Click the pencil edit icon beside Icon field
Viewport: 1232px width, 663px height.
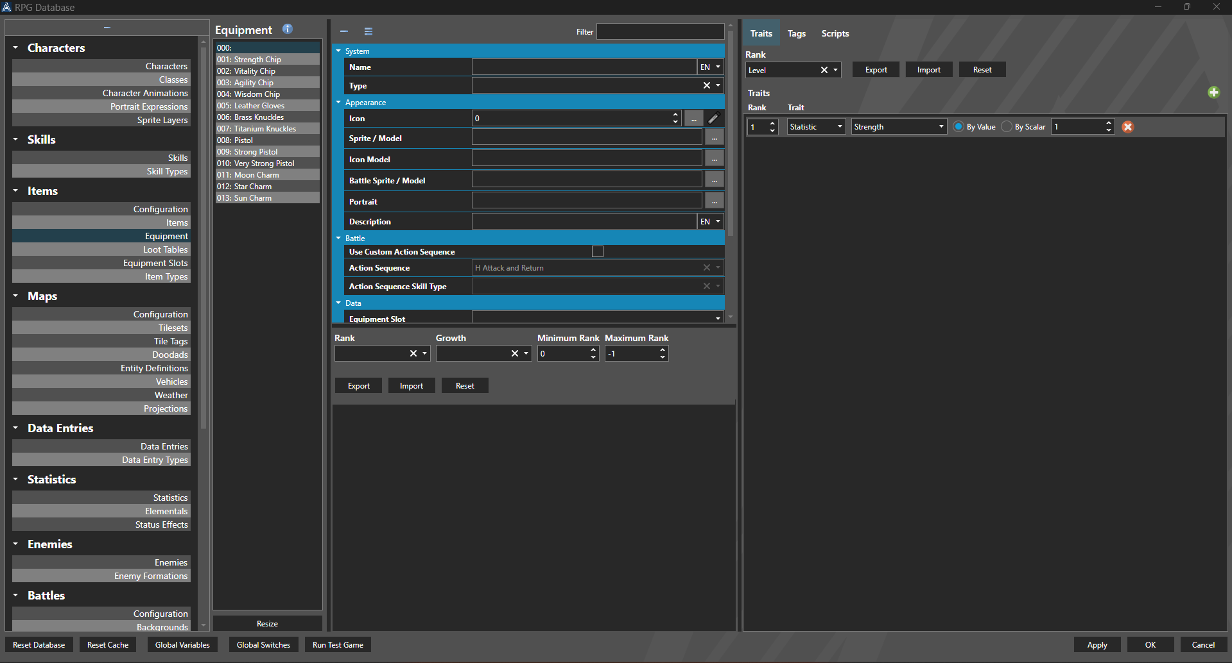coord(713,119)
